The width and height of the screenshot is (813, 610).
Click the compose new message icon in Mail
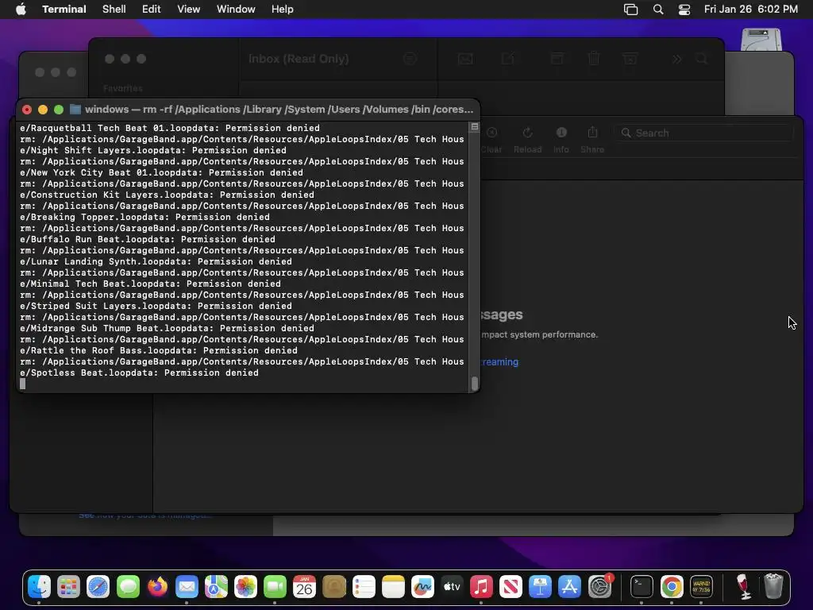[x=508, y=59]
